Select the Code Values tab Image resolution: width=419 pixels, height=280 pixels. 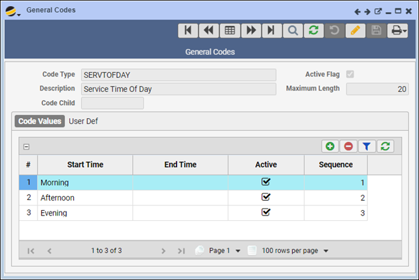(x=40, y=121)
